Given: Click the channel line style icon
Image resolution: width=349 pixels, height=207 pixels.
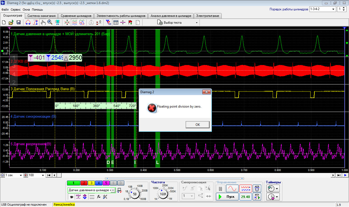Looking at the screenshot, I should pos(92,197).
